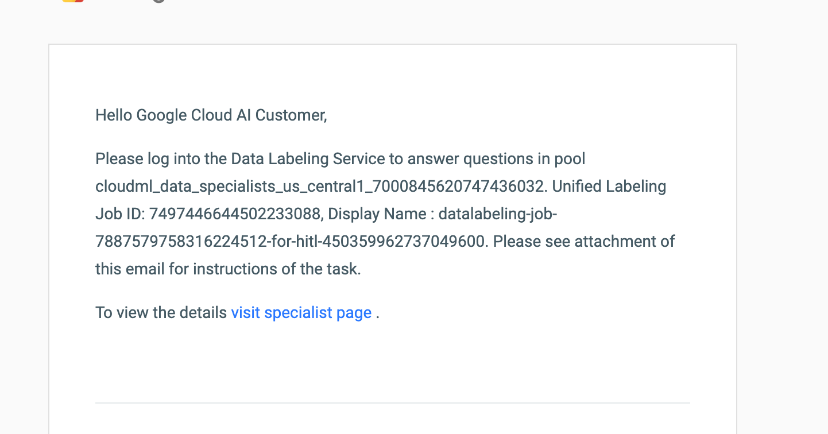
Task: Click the job ID number 7497446644502233088
Action: (235, 214)
